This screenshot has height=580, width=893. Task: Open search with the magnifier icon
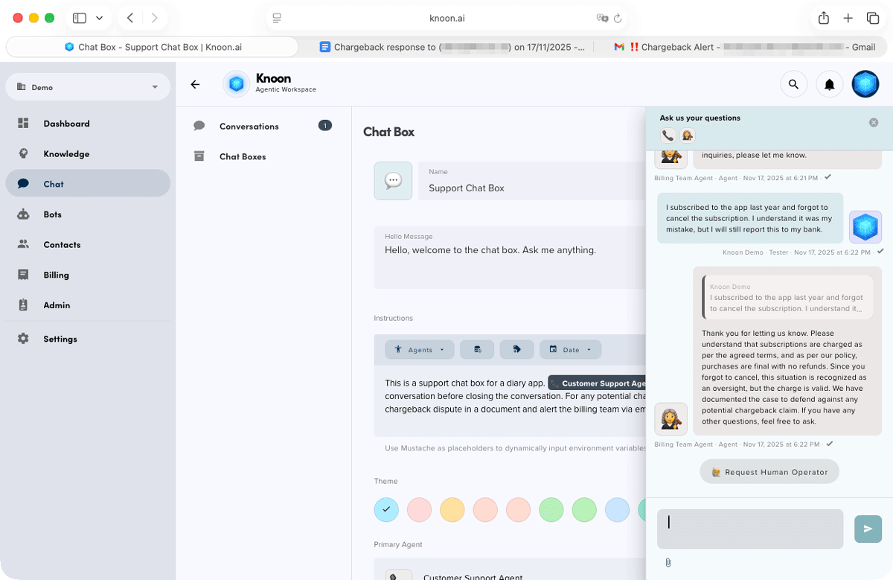794,84
